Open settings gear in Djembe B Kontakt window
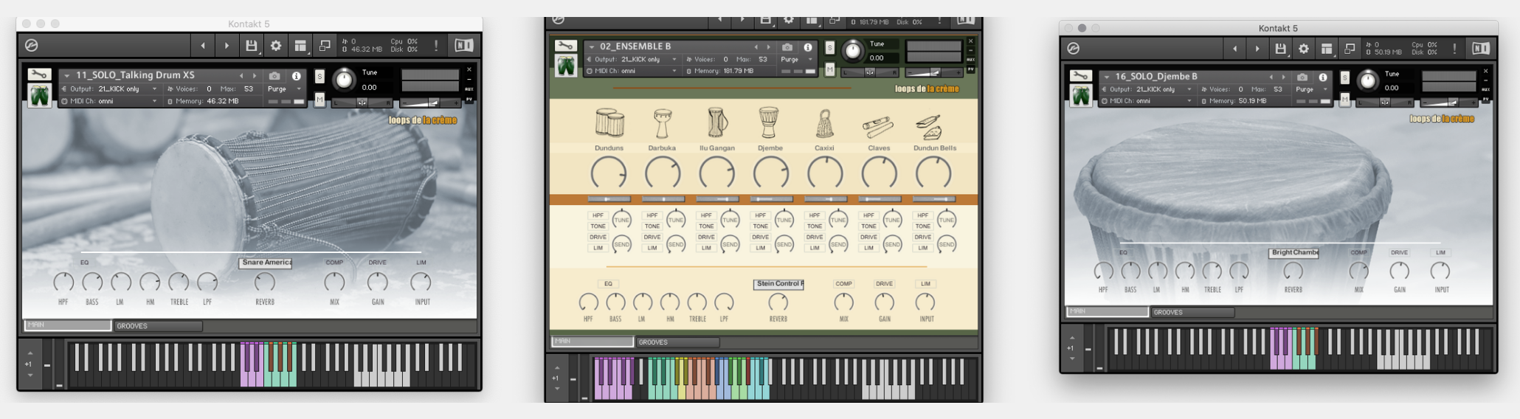Screen dimensions: 1520x419 (1303, 49)
